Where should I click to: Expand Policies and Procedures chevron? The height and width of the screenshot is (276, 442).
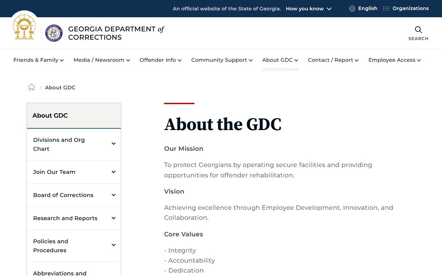click(x=114, y=245)
